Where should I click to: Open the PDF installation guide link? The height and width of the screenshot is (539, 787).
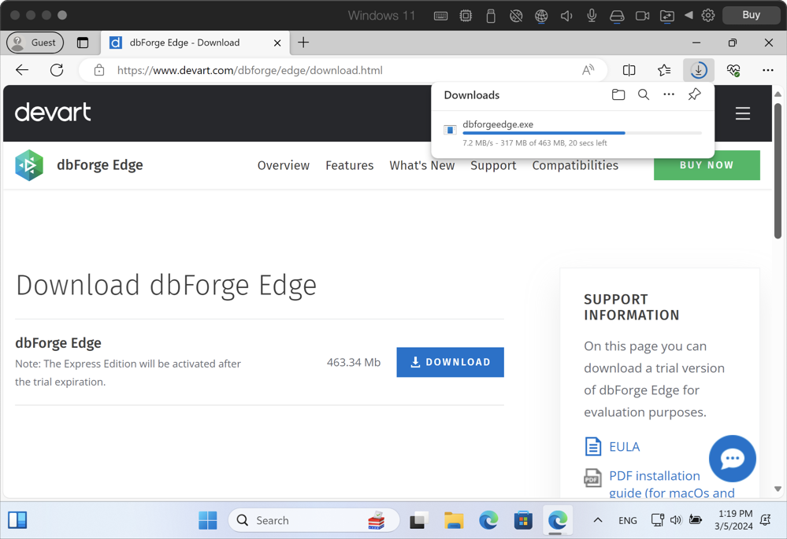point(671,484)
